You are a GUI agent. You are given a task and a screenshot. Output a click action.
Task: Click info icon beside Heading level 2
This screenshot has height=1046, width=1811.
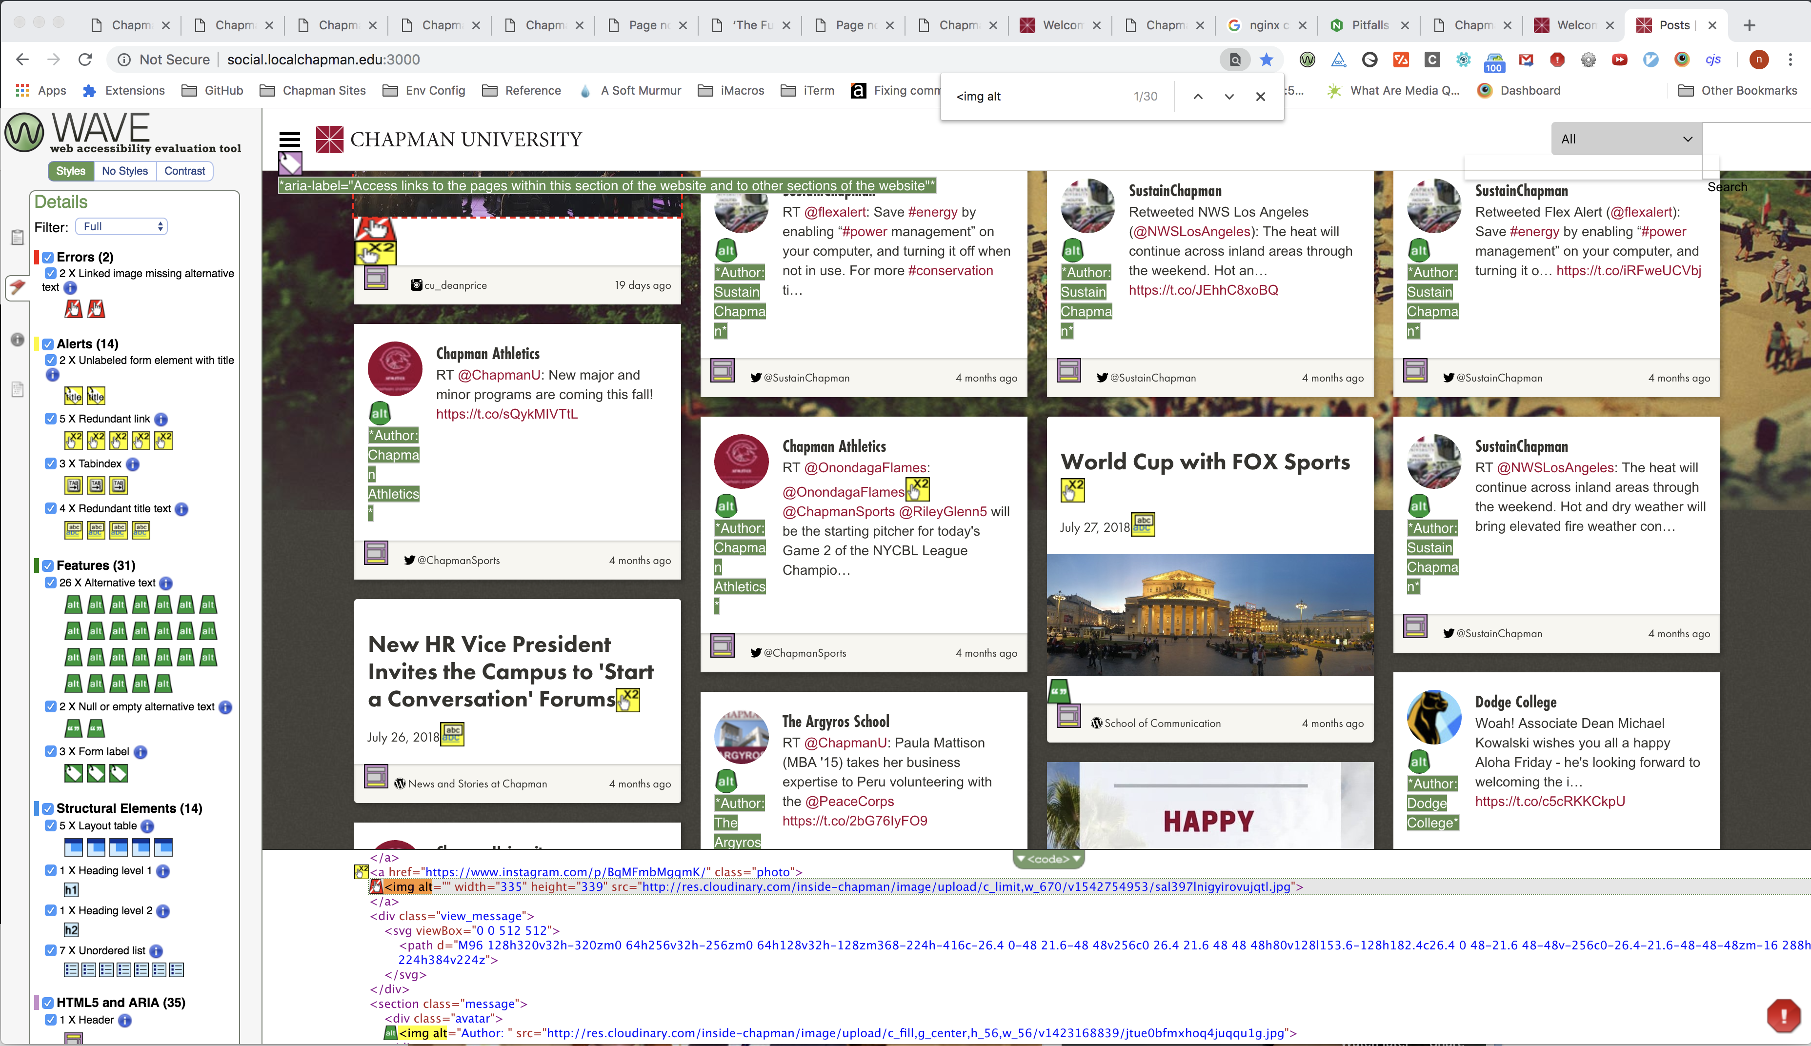pos(163,911)
